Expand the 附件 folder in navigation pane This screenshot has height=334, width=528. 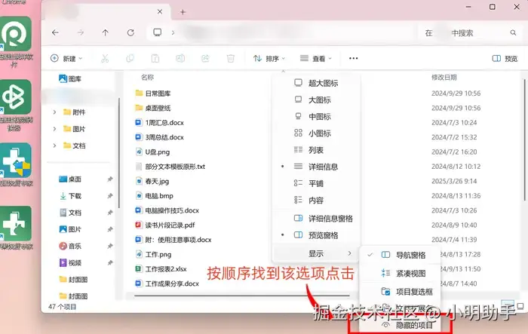[54, 112]
